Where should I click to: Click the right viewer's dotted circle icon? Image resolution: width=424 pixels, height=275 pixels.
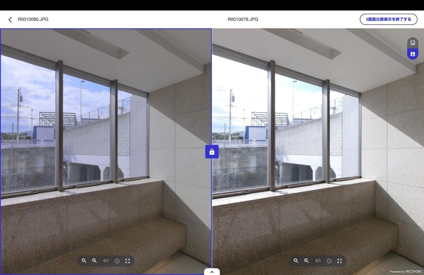pos(329,261)
